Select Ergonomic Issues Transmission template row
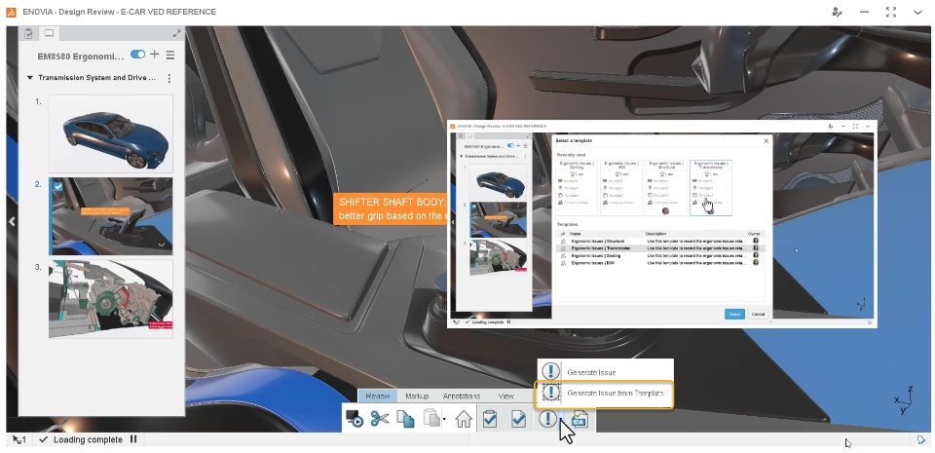This screenshot has width=935, height=453. [x=660, y=248]
